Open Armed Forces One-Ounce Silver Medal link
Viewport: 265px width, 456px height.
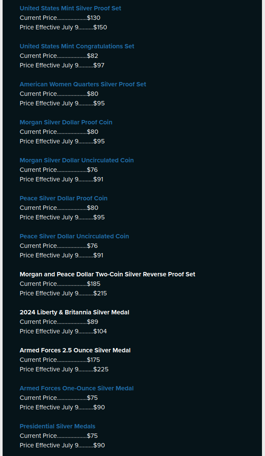click(x=77, y=388)
